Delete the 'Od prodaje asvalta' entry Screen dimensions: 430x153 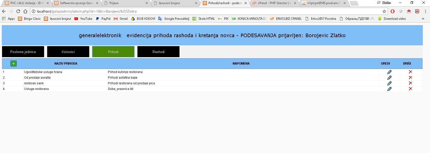(410, 78)
